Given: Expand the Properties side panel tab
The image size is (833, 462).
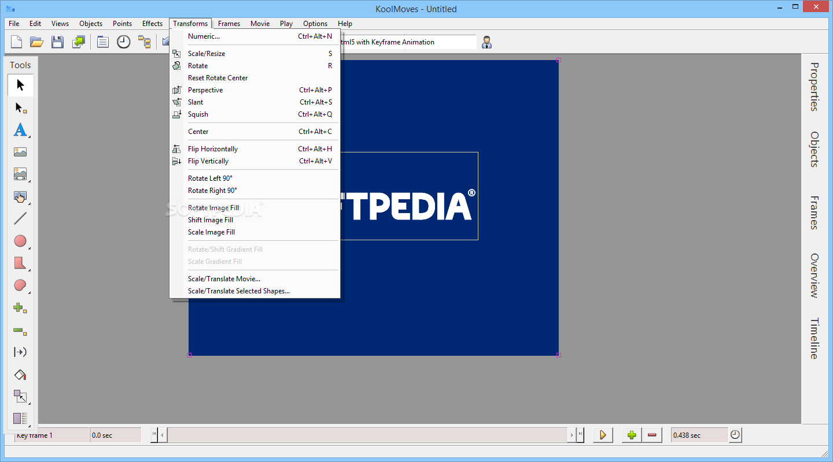Looking at the screenshot, I should click(x=814, y=87).
